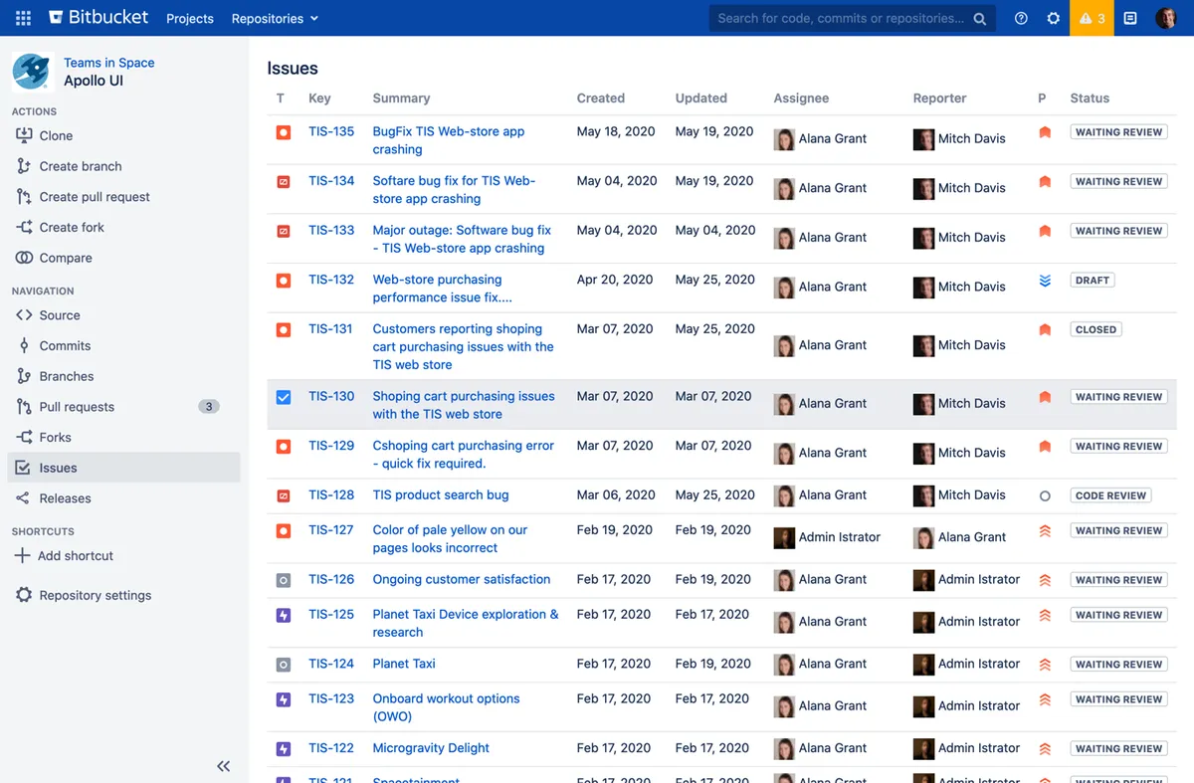
Task: Open Releases navigation item
Action: pos(124,498)
